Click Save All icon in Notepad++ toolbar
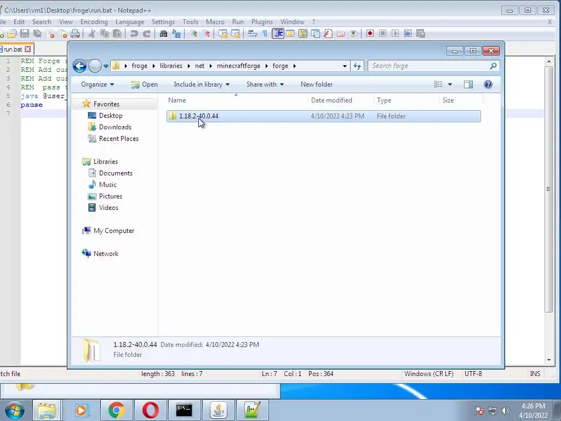This screenshot has height=421, width=561. click(x=37, y=33)
